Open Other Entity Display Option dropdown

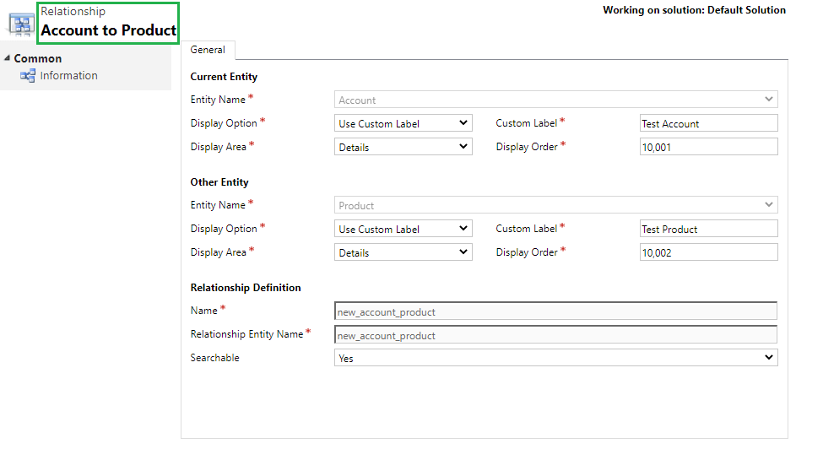click(403, 229)
